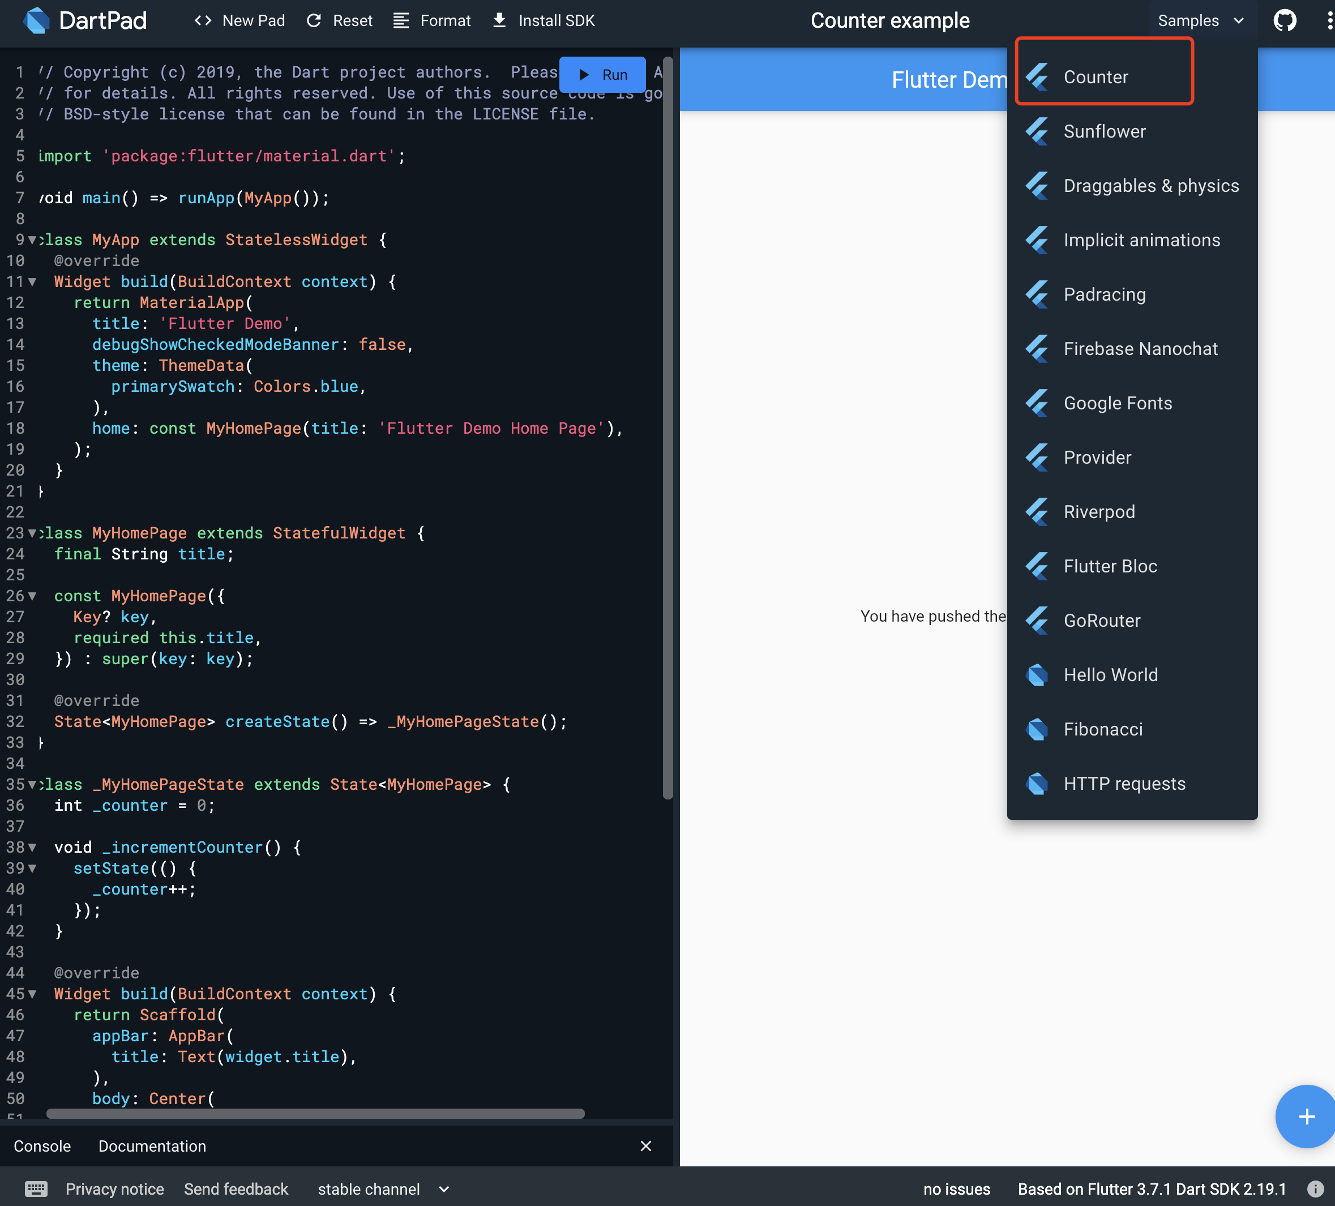The image size is (1335, 1206).
Task: Switch to the Console tab
Action: pyautogui.click(x=42, y=1146)
